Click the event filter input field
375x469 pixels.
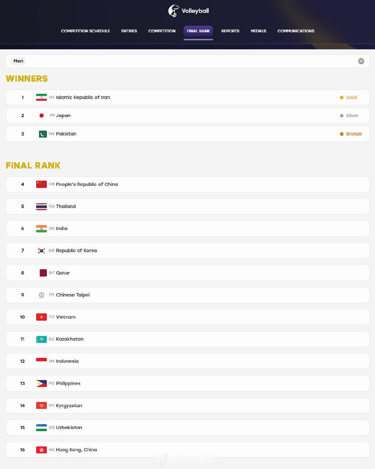tap(187, 61)
